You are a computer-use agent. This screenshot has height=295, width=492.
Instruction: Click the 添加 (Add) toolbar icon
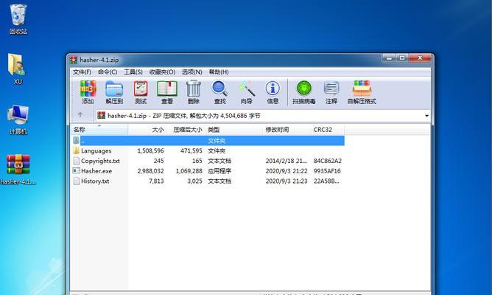[88, 89]
